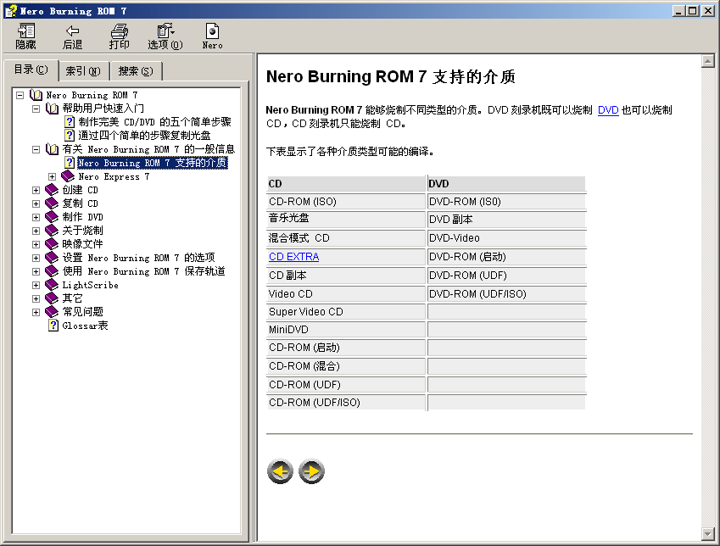Viewport: 720px width, 546px height.
Task: Click the content pane scroll-down arrow
Action: click(x=707, y=534)
